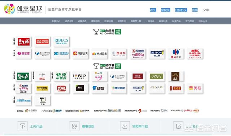Screen dimensions: 231x136
Task: Open 获奖名单 in the gray navigation bar
Action: [163, 21]
